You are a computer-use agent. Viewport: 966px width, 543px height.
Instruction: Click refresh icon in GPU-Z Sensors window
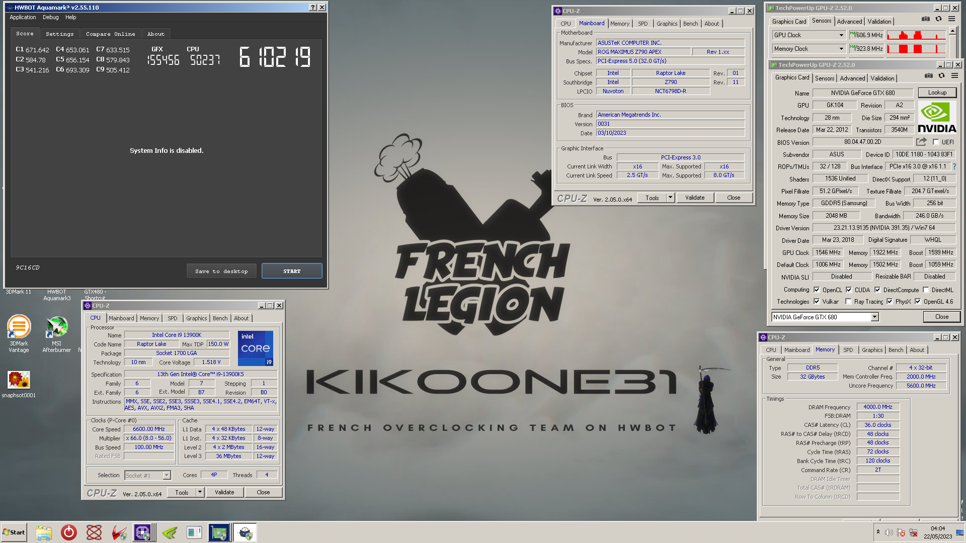938,19
